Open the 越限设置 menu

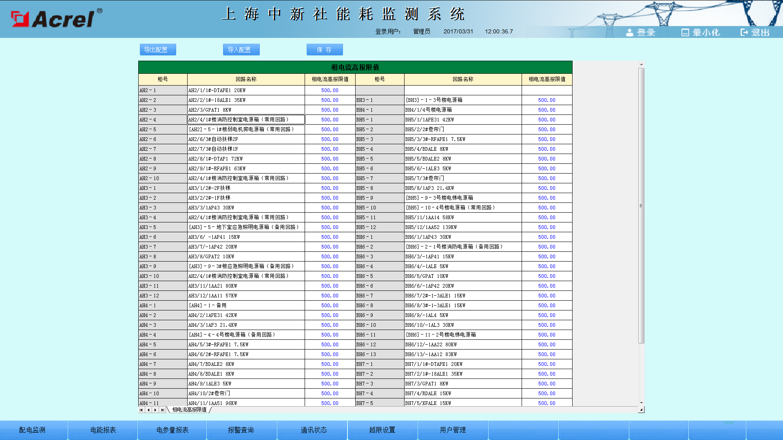click(x=382, y=430)
